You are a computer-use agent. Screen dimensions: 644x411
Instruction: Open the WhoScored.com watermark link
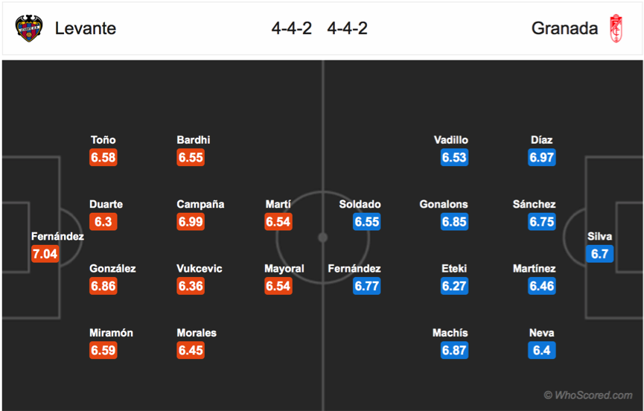click(x=588, y=395)
